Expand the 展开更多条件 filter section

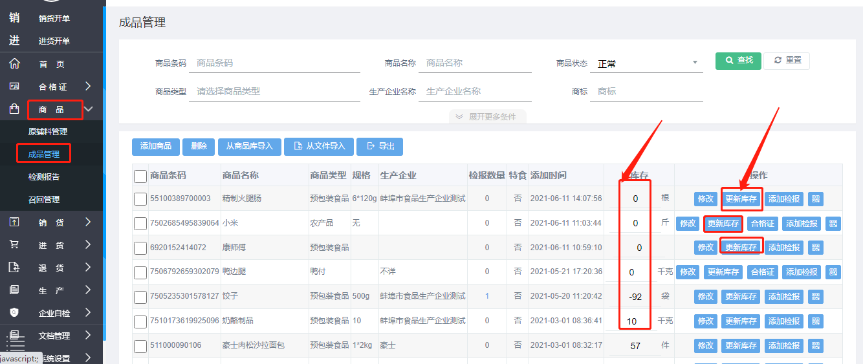pyautogui.click(x=488, y=117)
